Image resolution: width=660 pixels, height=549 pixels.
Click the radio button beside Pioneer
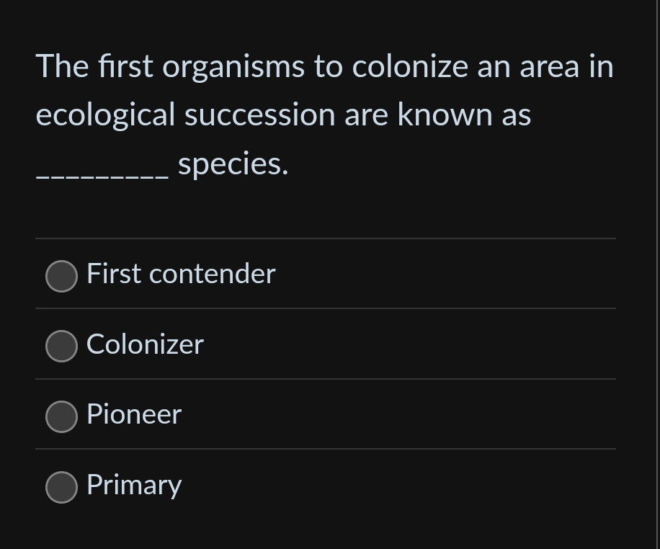[x=62, y=416]
